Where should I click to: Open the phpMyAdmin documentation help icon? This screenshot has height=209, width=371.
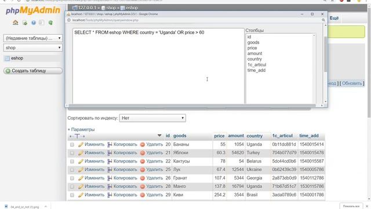coord(34,23)
